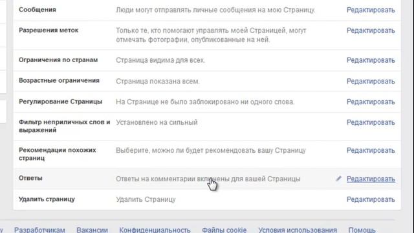Open the Файлы cookie footer link
414x233 pixels.
click(224, 230)
